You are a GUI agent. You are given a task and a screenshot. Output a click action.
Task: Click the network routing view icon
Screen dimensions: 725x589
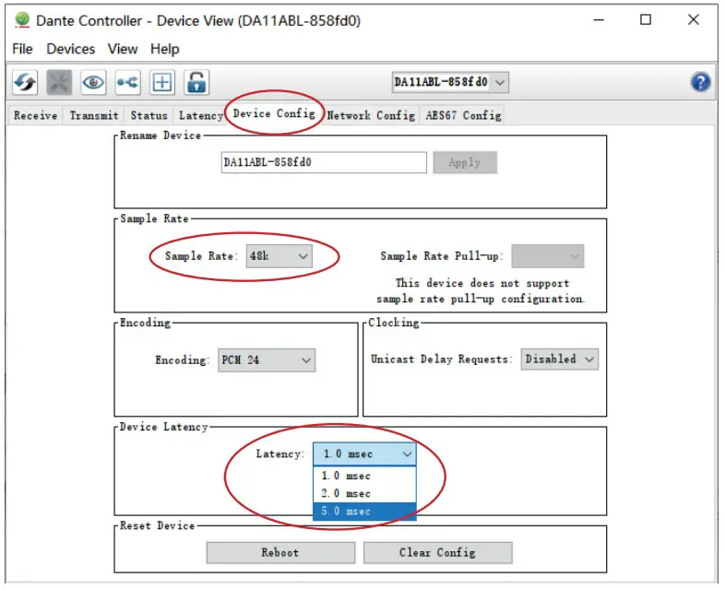127,83
